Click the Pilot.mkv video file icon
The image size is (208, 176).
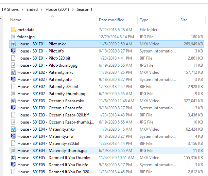pos(13,44)
